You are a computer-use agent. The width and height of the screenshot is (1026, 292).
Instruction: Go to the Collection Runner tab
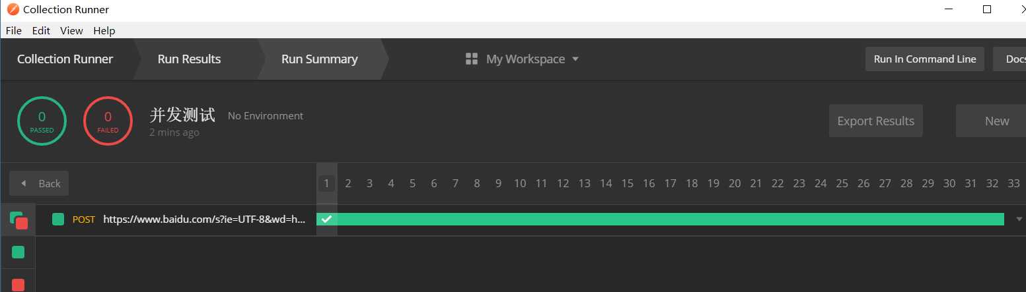coord(65,59)
